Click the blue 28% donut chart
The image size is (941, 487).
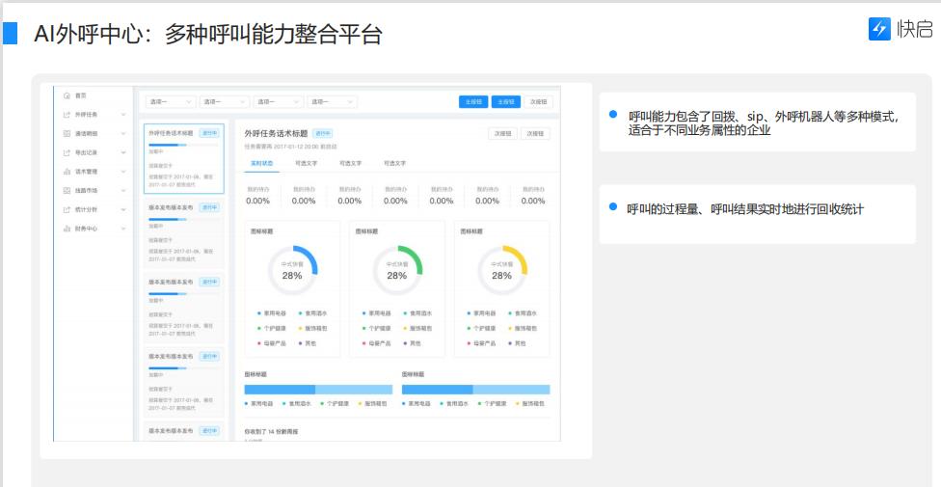pyautogui.click(x=292, y=270)
